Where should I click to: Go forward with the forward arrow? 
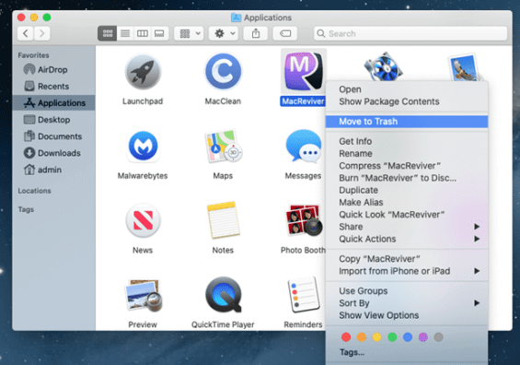(41, 33)
